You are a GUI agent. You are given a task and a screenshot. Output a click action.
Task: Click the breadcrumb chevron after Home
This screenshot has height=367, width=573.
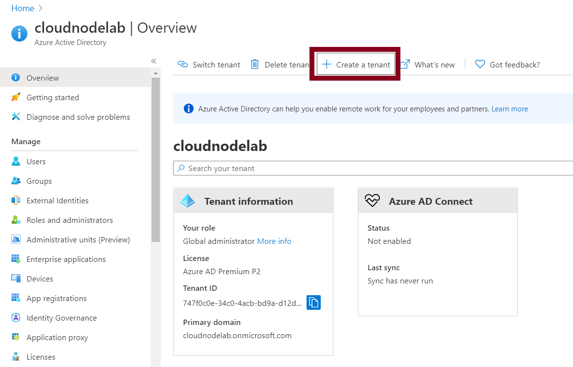click(41, 8)
